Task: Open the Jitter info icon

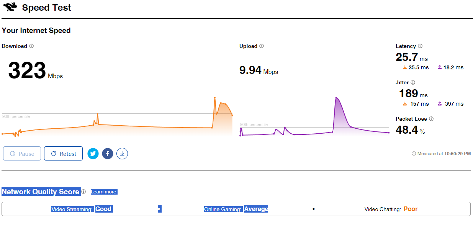Action: [413, 82]
